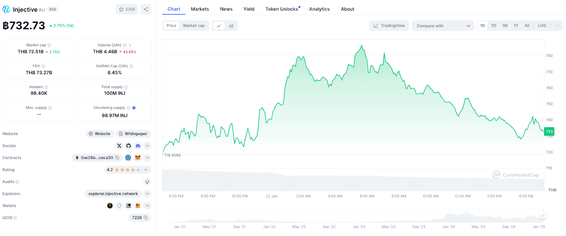The image size is (566, 236).
Task: Click the share icon beside the watchlist
Action: tap(146, 9)
